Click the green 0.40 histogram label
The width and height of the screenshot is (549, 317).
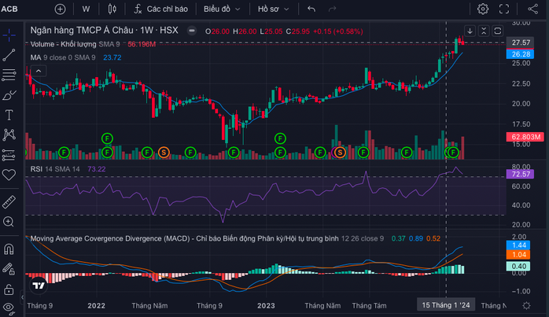[518, 266]
